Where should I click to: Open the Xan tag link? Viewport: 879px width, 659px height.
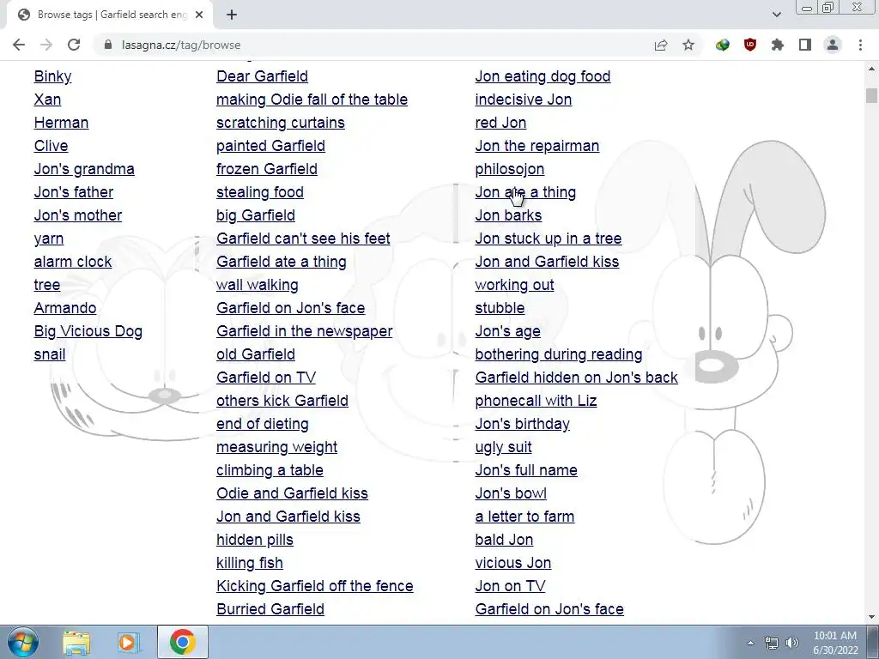[48, 100]
